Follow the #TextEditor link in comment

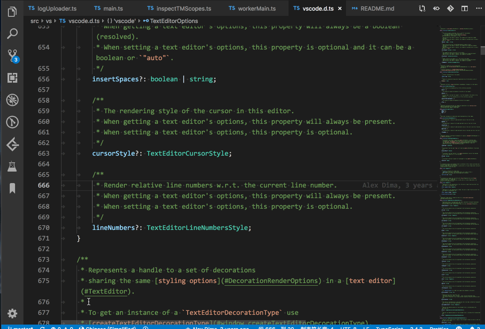(106, 291)
